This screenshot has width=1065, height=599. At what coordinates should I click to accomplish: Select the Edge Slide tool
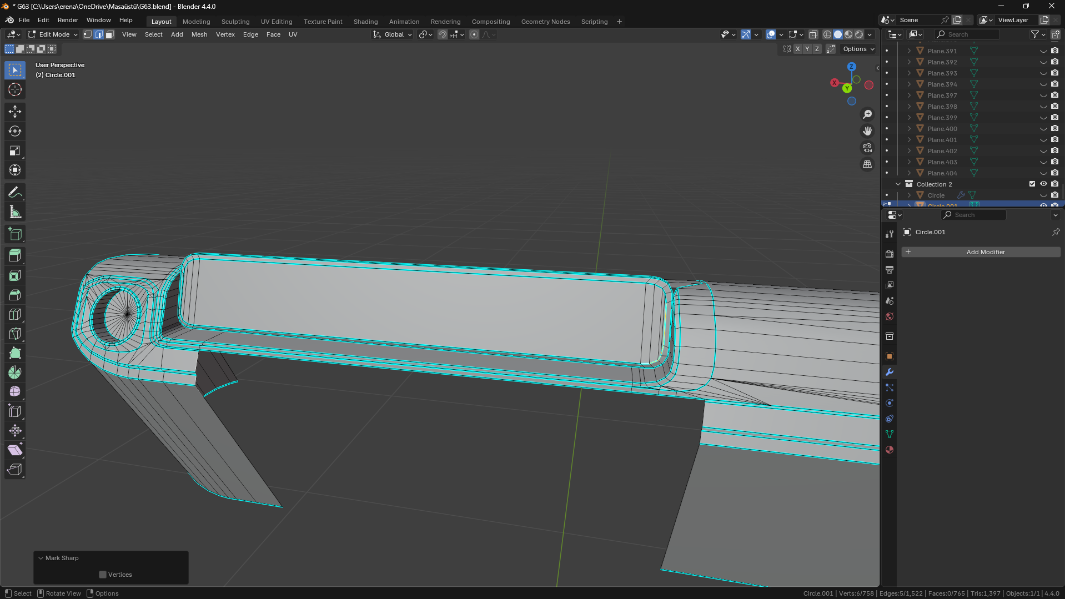(15, 411)
